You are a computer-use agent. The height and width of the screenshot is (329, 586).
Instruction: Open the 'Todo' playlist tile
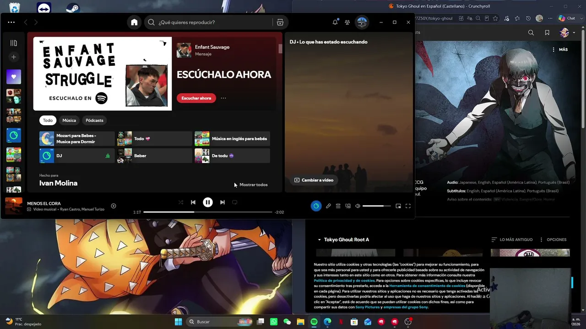(154, 138)
